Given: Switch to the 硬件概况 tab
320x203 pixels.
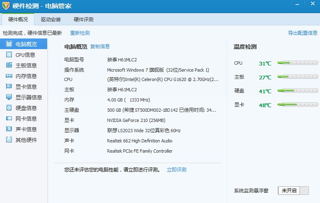Looking at the screenshot, I should point(18,19).
